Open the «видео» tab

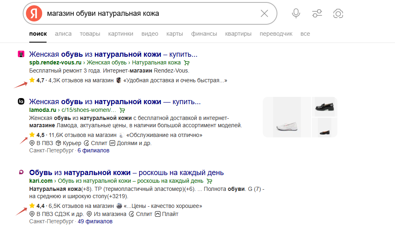click(x=150, y=34)
